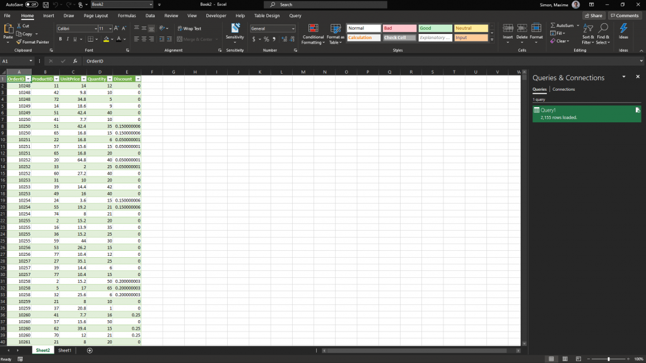Open the Insert Function fx button
Screen dimensions: 646x363
(75, 61)
